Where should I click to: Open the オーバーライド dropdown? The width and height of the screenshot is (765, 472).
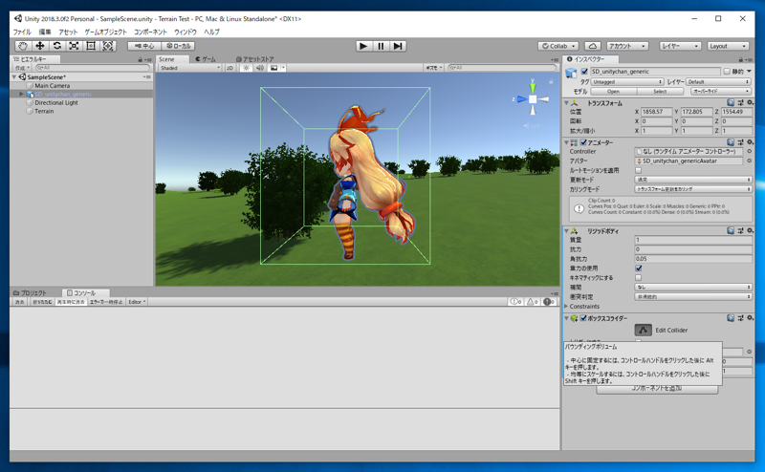pyautogui.click(x=721, y=92)
